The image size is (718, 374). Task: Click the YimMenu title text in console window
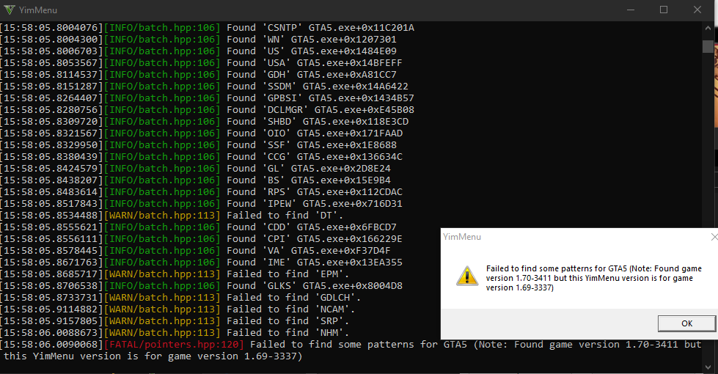[38, 10]
